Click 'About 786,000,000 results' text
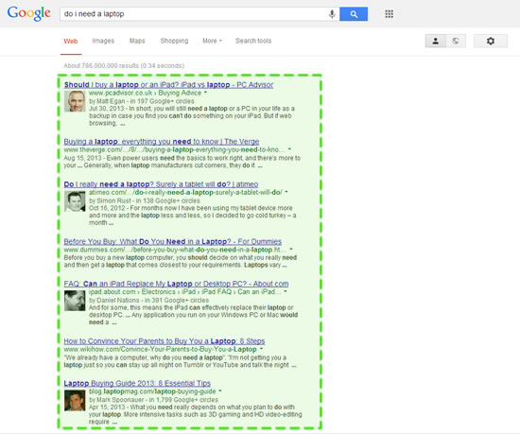Image resolution: width=520 pixels, height=434 pixels. pos(101,65)
